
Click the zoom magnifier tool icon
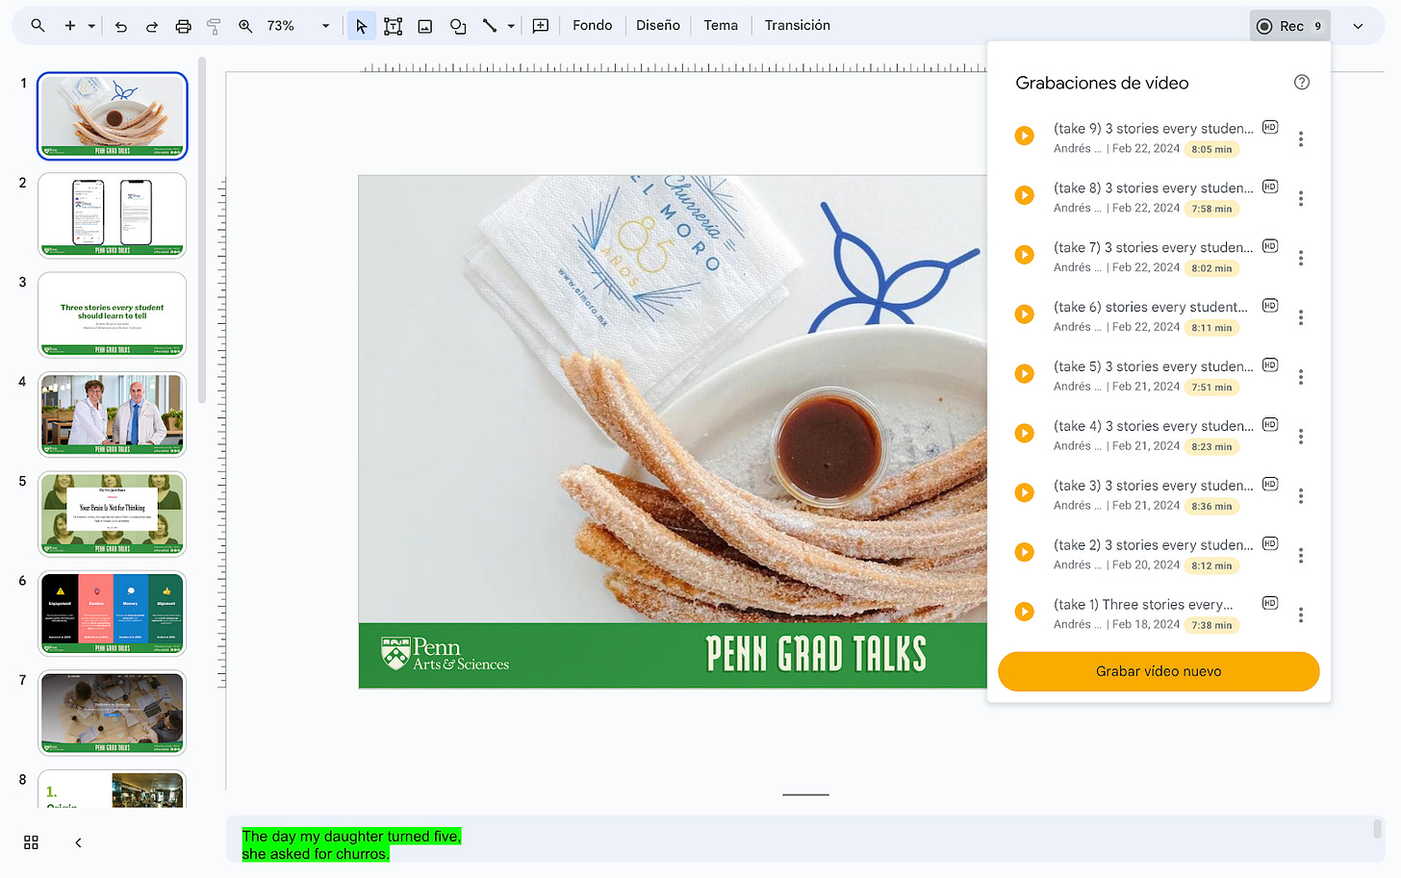point(245,26)
